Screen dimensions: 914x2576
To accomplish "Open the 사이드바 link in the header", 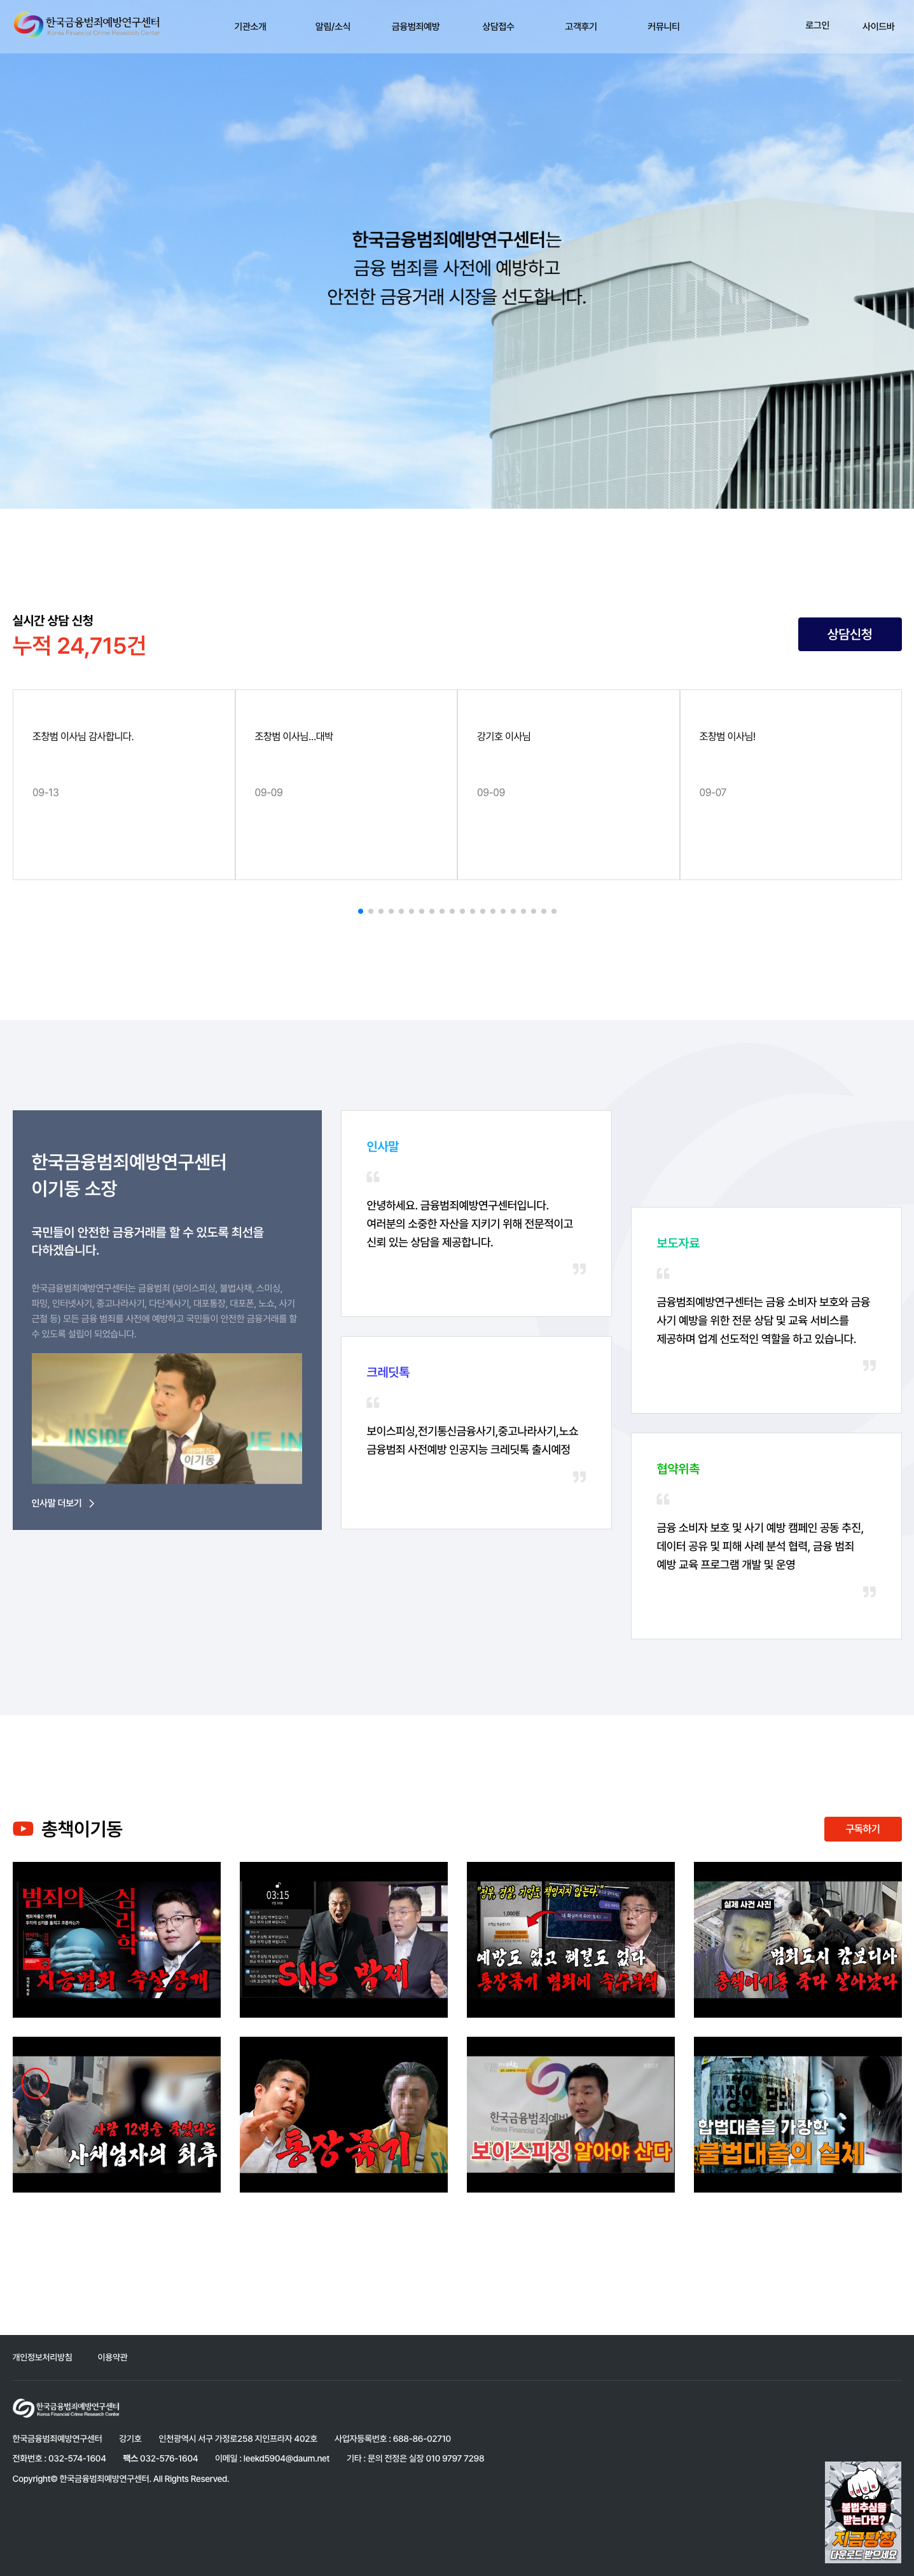I will pyautogui.click(x=878, y=26).
